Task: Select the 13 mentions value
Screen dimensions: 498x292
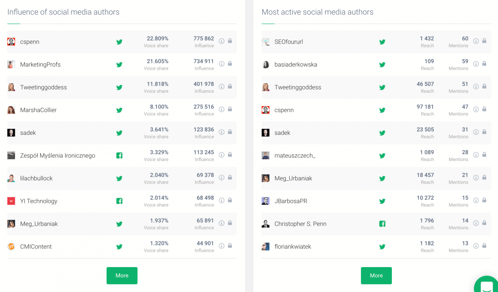Action: 465,244
